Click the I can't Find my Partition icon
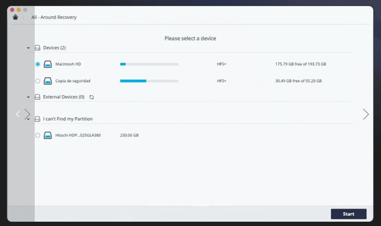 [37, 119]
